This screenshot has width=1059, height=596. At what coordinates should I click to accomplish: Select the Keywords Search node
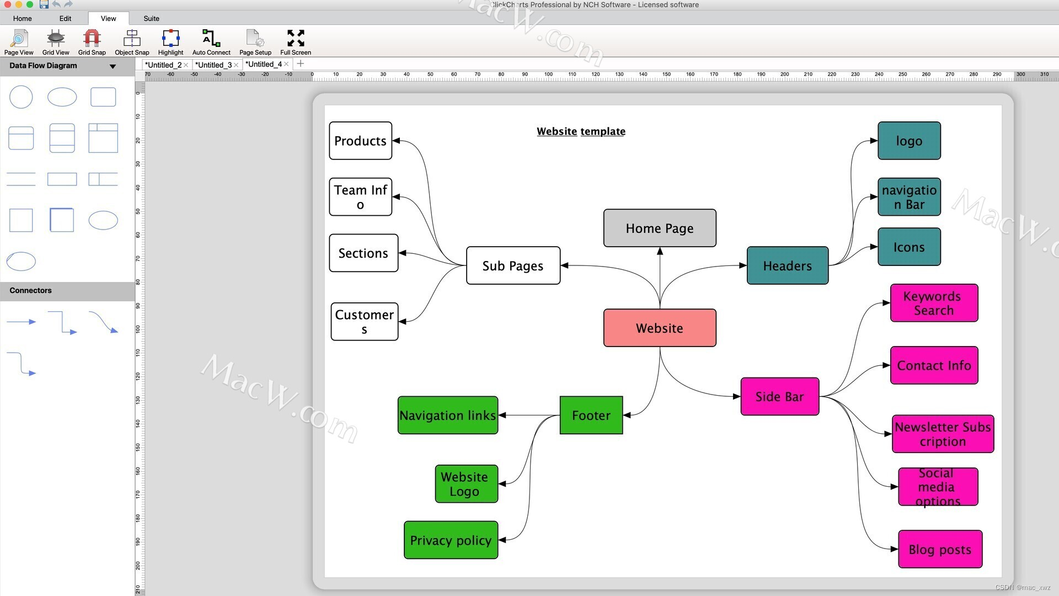click(934, 303)
